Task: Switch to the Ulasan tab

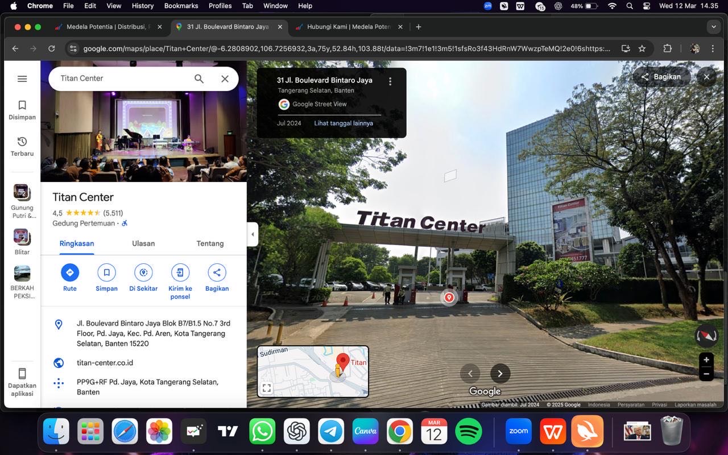Action: coord(143,243)
